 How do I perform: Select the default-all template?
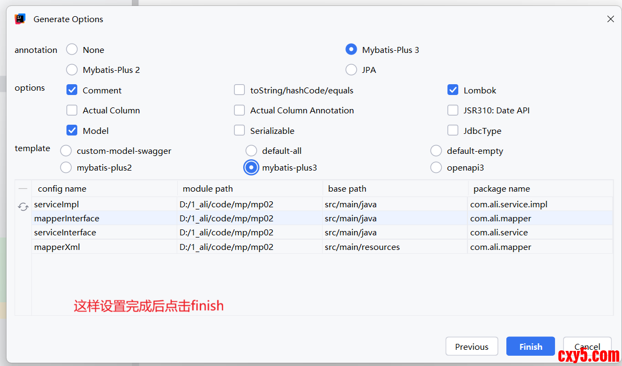point(251,151)
